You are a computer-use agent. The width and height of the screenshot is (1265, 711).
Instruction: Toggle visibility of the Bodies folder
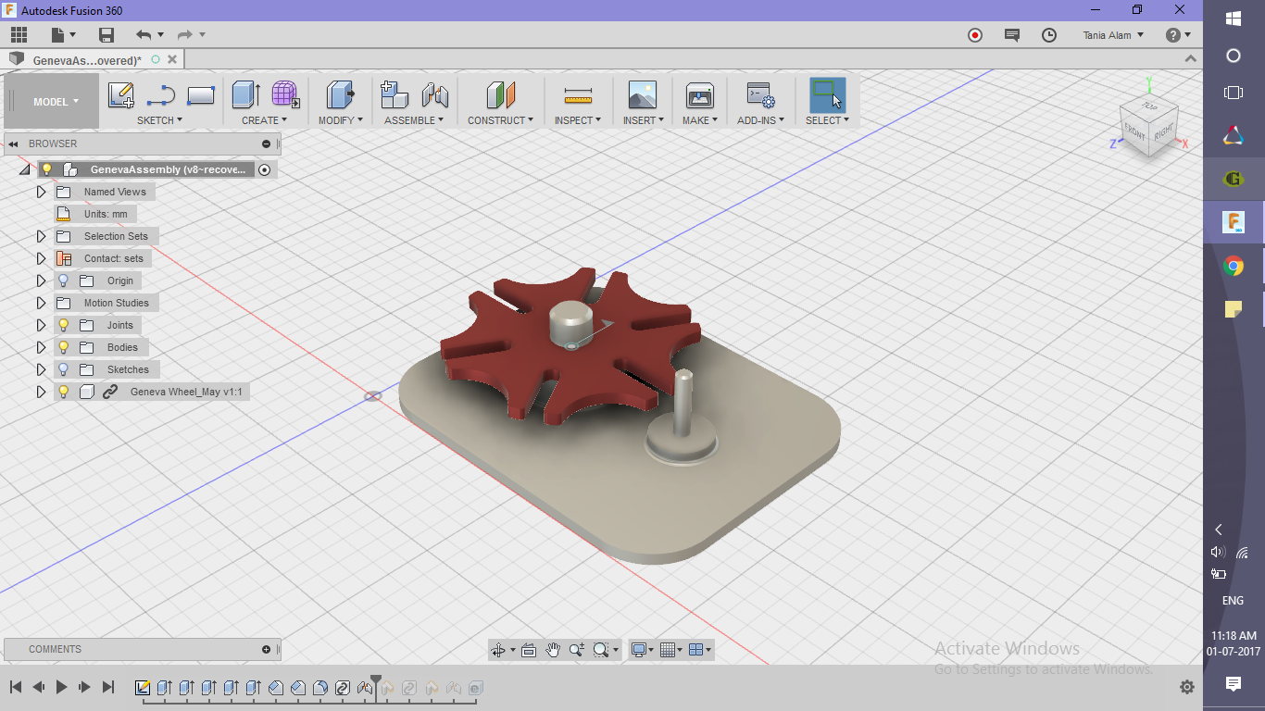pos(63,347)
